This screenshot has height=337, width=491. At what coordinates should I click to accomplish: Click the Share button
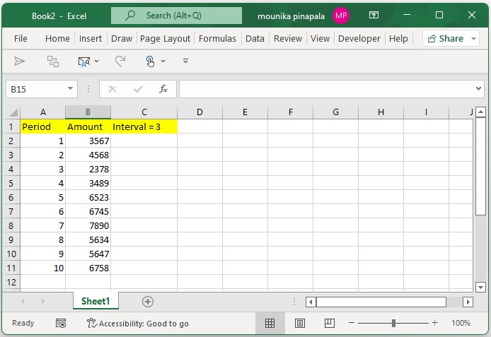point(444,39)
